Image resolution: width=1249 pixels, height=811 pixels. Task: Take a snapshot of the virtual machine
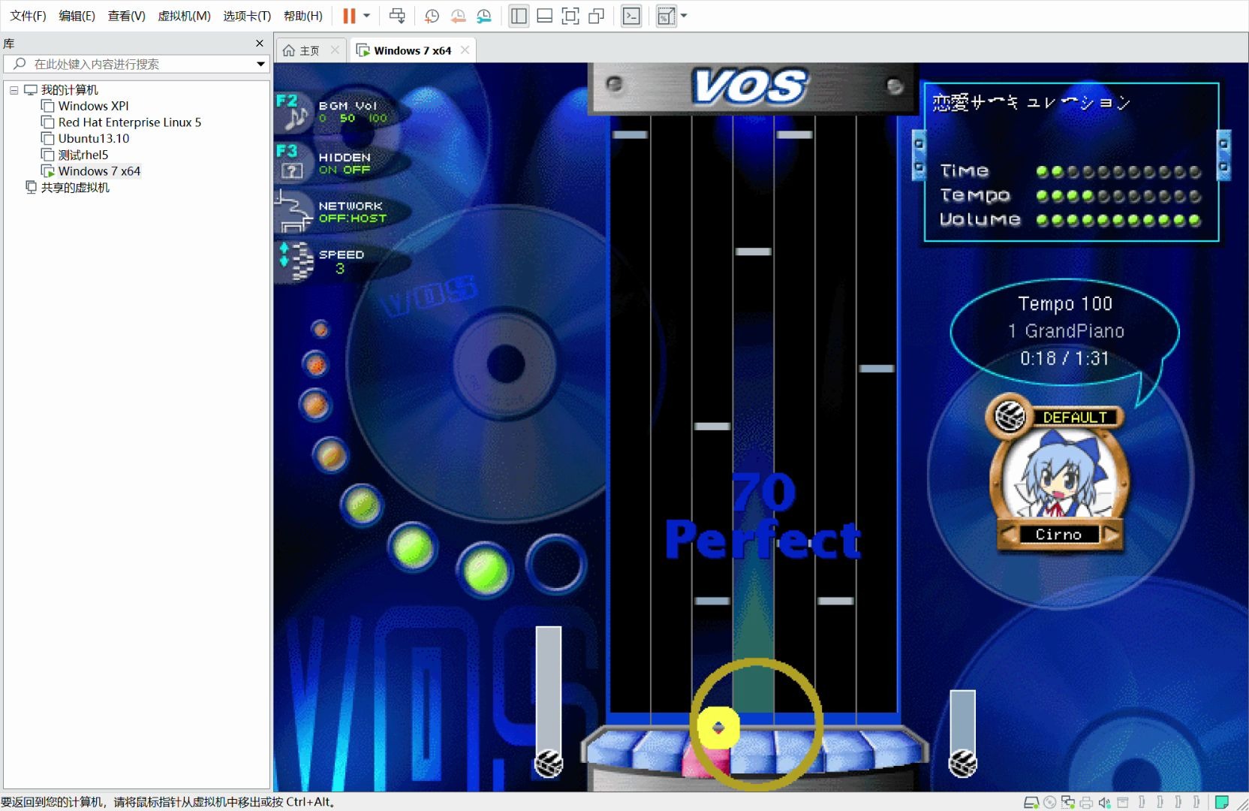(x=432, y=16)
